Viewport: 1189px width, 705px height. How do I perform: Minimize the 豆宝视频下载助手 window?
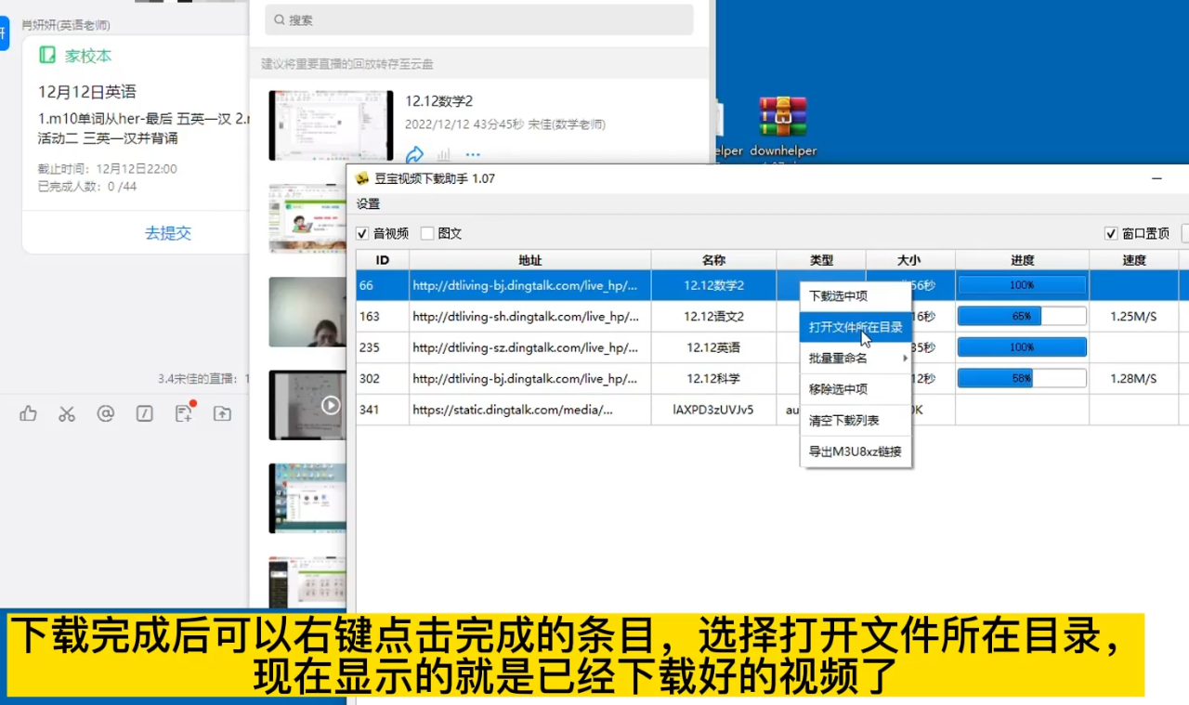coord(1156,178)
